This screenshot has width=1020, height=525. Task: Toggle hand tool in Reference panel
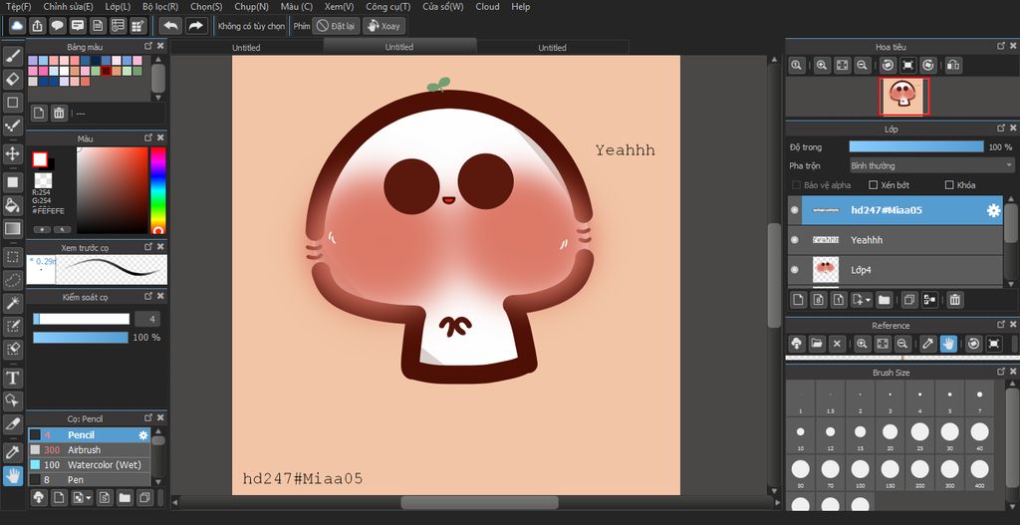click(948, 344)
